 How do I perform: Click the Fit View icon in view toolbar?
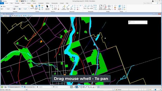click(x=18, y=16)
